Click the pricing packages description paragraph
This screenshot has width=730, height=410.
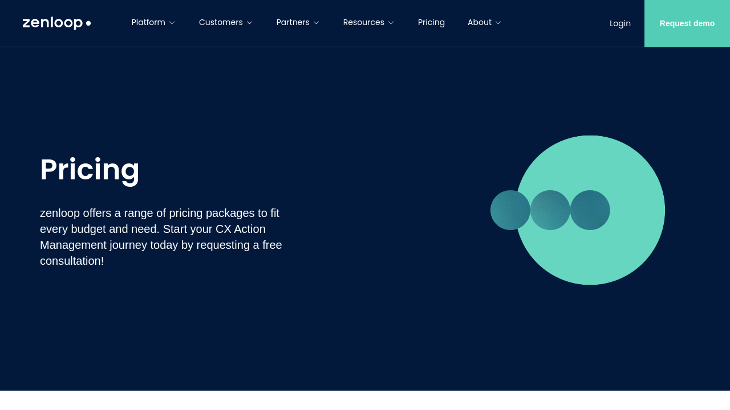coord(161,237)
